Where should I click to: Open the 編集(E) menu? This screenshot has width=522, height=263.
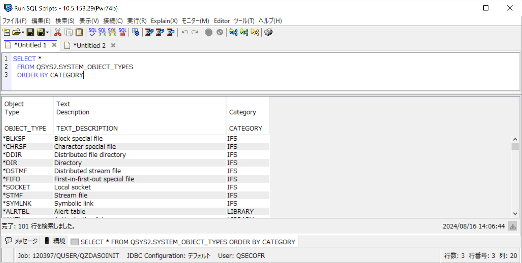tap(41, 21)
